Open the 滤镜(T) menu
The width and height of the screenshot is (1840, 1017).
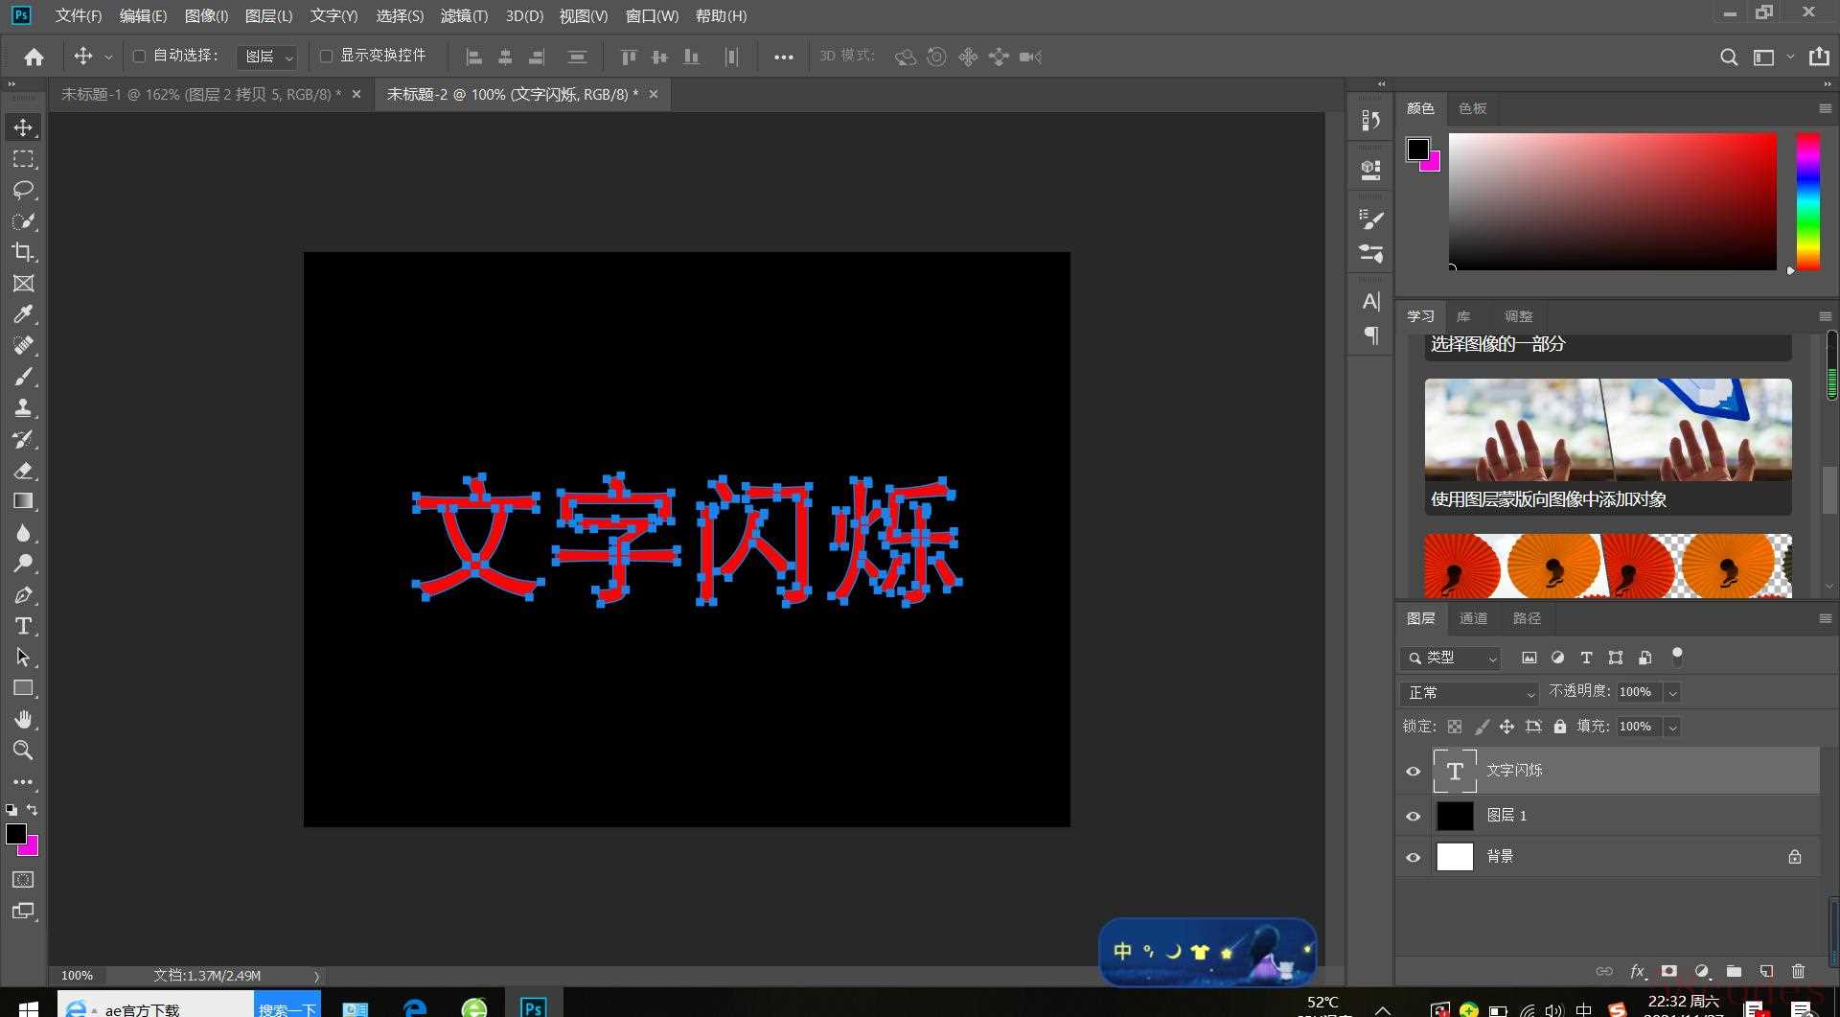click(464, 15)
